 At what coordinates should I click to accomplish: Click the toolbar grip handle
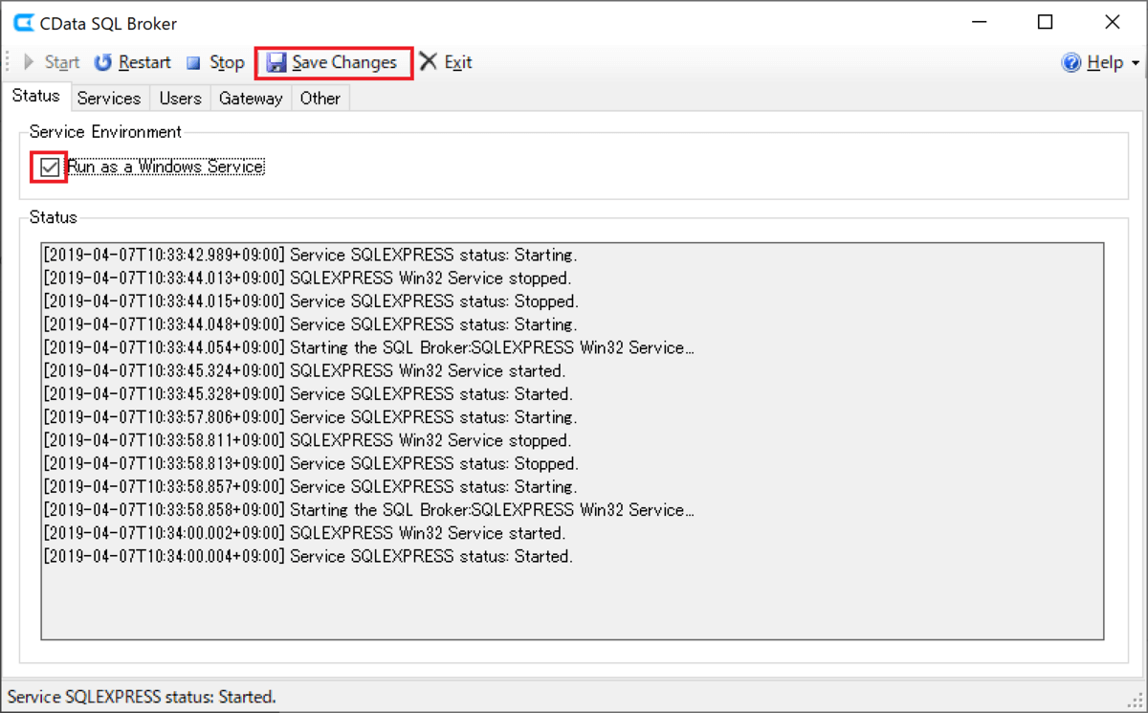coord(9,62)
